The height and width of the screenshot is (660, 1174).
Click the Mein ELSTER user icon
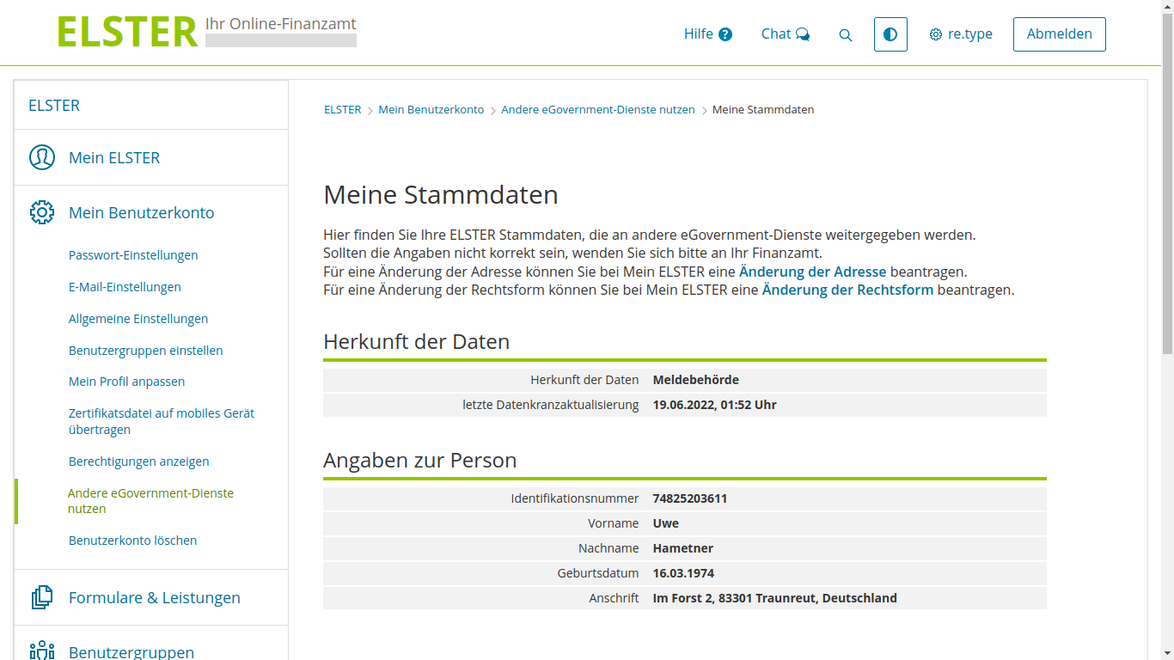pyautogui.click(x=42, y=157)
